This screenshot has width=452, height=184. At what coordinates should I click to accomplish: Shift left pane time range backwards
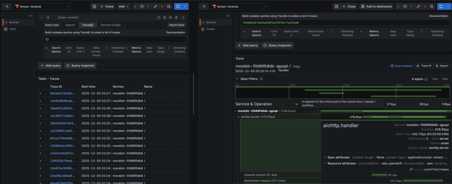(x=136, y=6)
